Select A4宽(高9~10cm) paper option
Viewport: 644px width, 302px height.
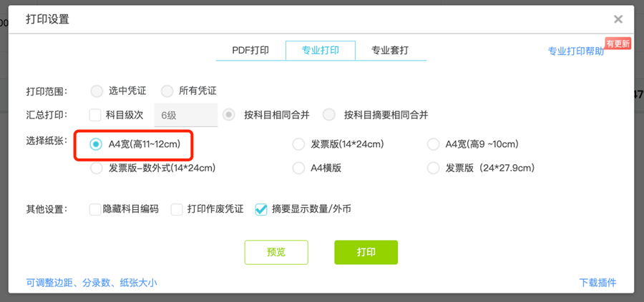coord(433,144)
